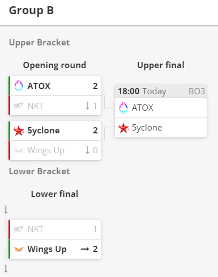Viewport: 218px width, 277px height.
Task: Click right arrow beside Wings Up score 2
Action: click(x=85, y=249)
